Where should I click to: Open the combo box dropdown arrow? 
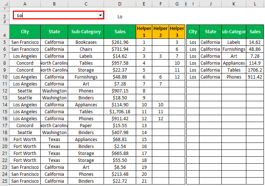100,15
